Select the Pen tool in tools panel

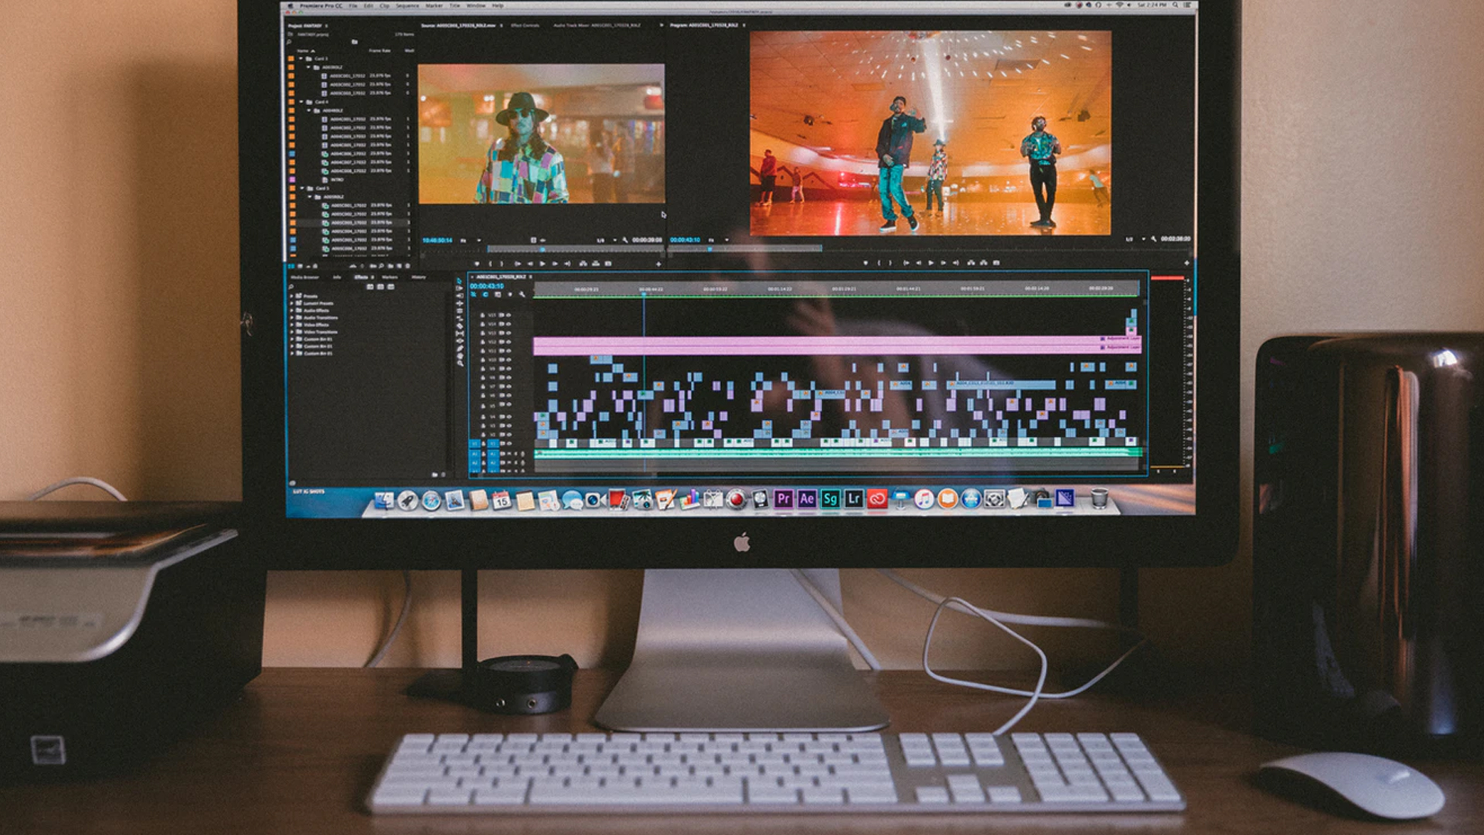(460, 349)
